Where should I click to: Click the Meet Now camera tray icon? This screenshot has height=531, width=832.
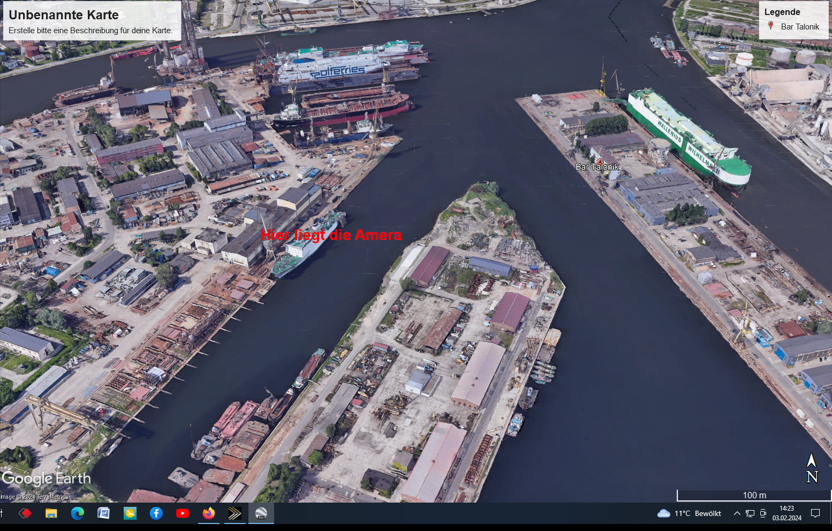point(763,513)
